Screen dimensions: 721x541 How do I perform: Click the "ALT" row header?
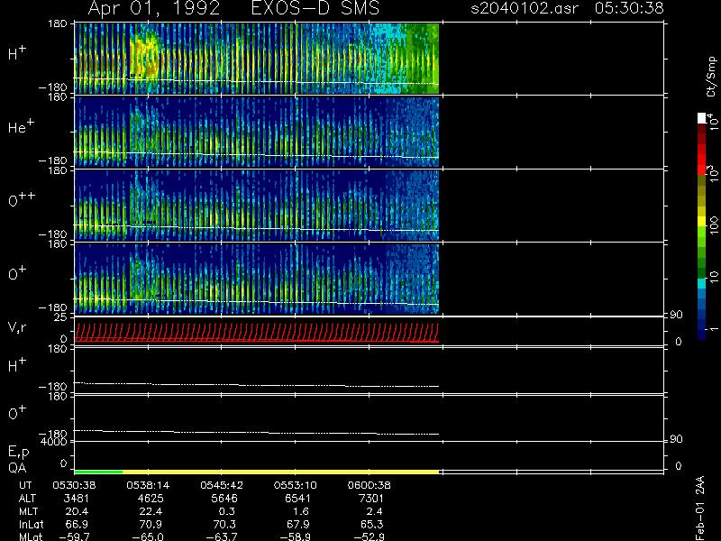coord(27,499)
